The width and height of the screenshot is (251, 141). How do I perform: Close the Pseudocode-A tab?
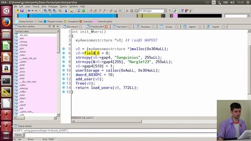106,27
